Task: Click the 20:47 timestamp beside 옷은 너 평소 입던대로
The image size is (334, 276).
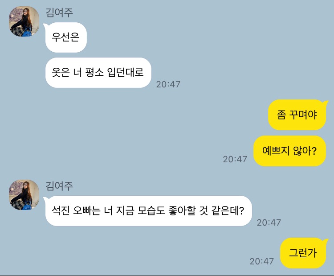Action: click(x=168, y=84)
